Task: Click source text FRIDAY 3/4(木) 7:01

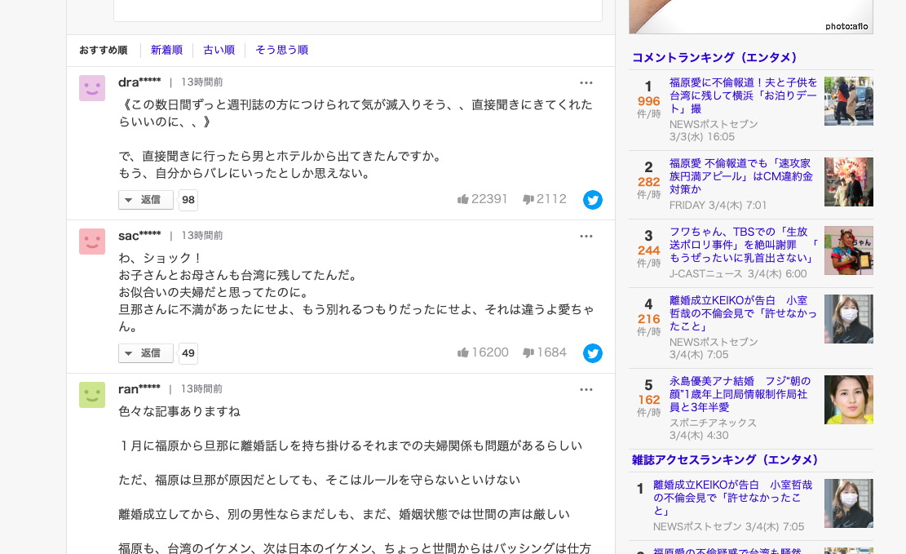Action: (x=718, y=206)
